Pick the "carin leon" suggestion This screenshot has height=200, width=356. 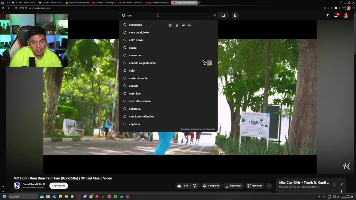(x=168, y=94)
